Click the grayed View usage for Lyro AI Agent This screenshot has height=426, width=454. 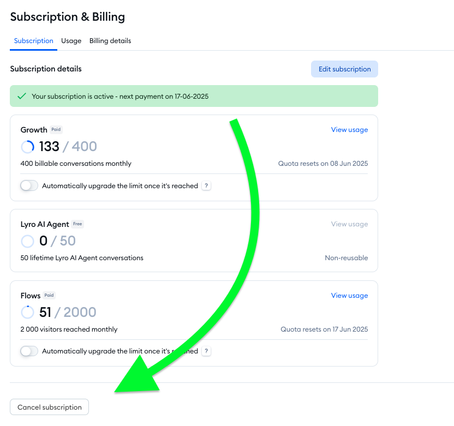[349, 224]
